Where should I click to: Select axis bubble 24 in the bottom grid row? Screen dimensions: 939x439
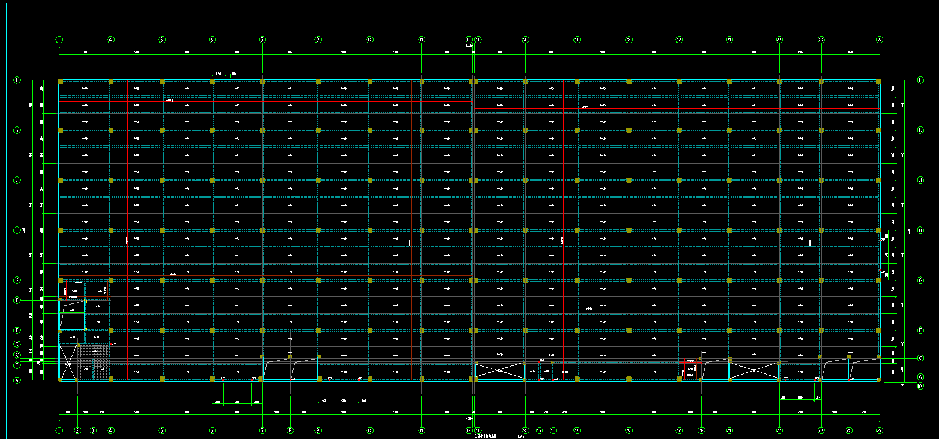pos(849,430)
